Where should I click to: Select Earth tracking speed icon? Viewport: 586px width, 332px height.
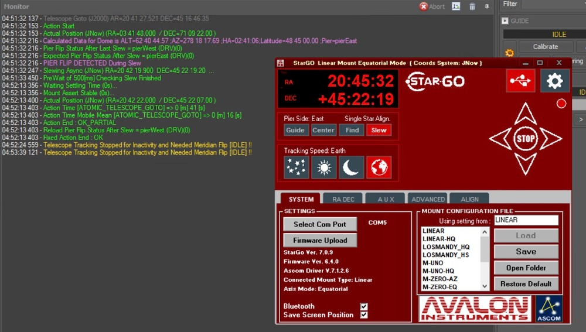pos(379,167)
